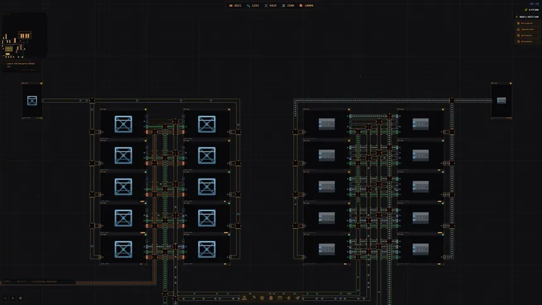This screenshot has height=305, width=542.
Task: Click the power usage kW readout
Action: [527, 16]
